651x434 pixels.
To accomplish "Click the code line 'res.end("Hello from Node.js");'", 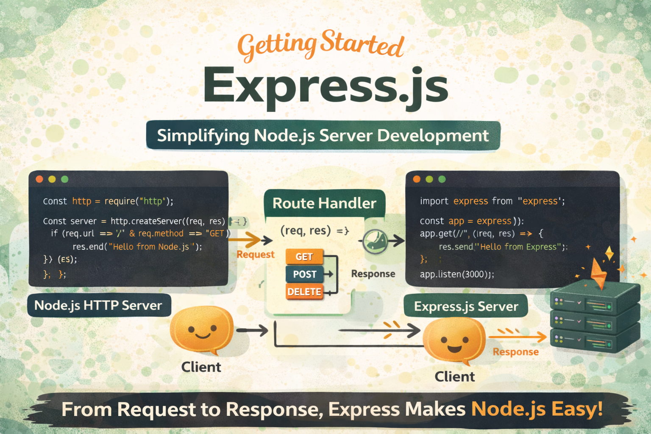I will 137,247.
